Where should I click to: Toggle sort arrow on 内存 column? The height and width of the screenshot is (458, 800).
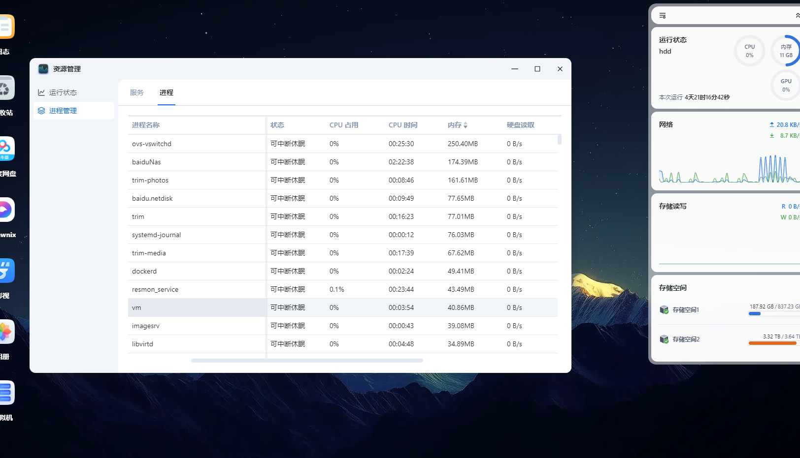click(466, 125)
